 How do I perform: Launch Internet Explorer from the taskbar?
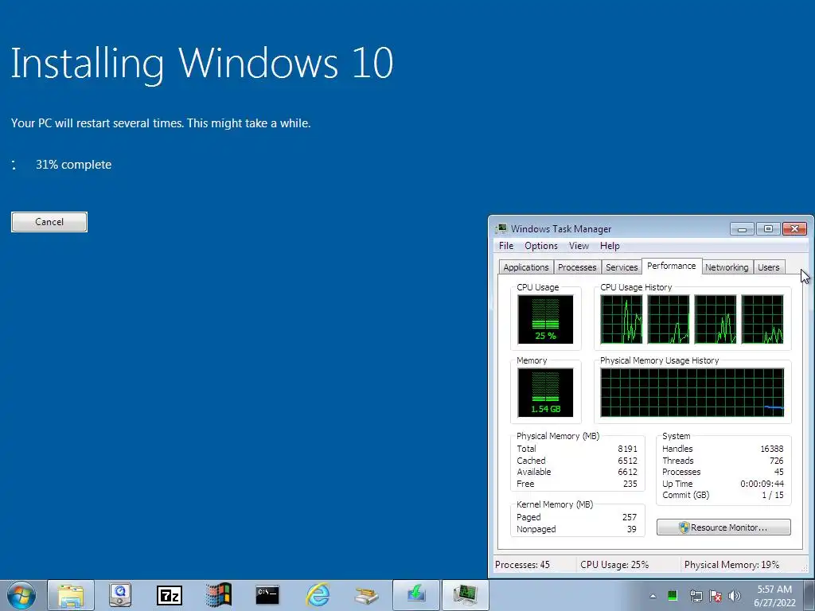click(317, 595)
